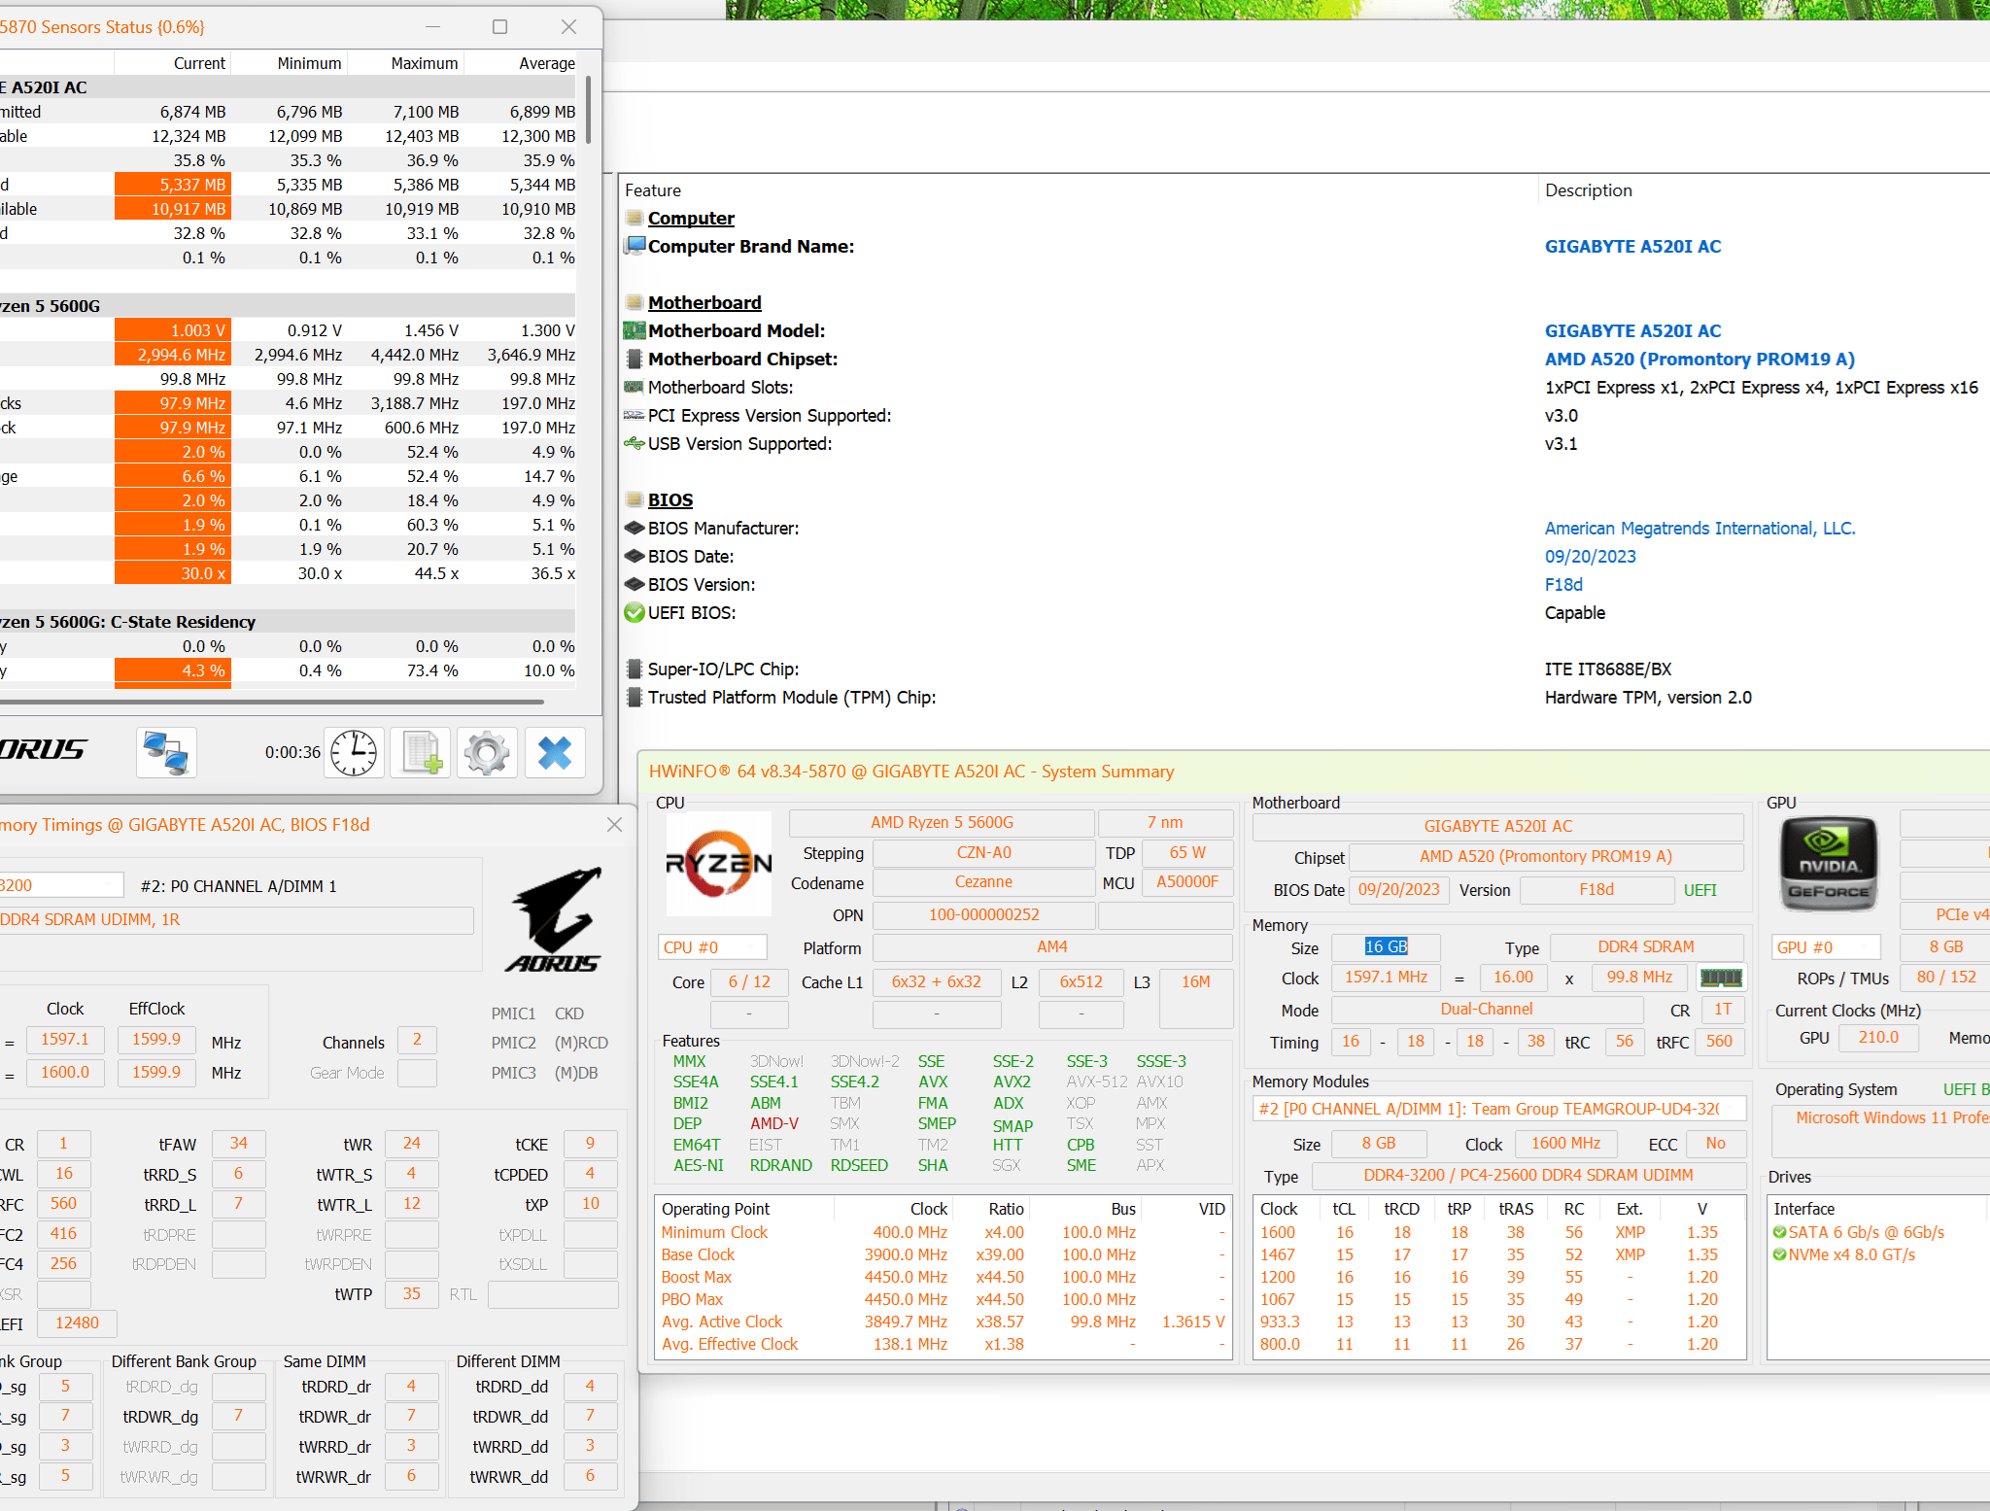Screen dimensions: 1990x1511
Task: Open the GPU #0 selector dropdown
Action: click(1827, 947)
